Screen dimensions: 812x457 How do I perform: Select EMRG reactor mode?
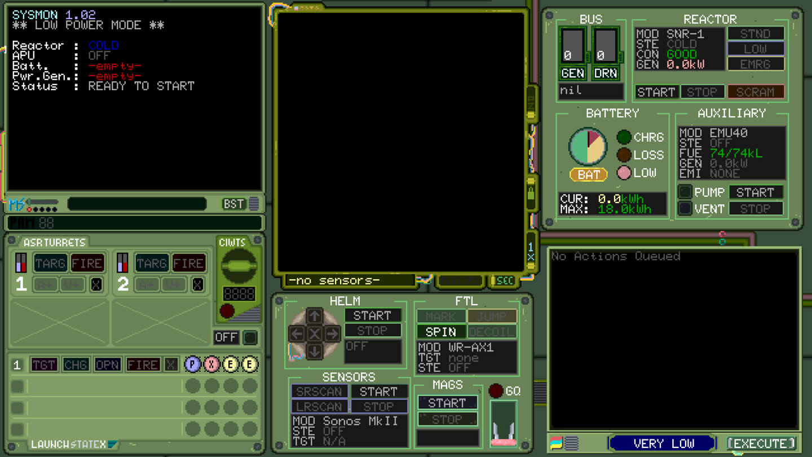pos(756,64)
